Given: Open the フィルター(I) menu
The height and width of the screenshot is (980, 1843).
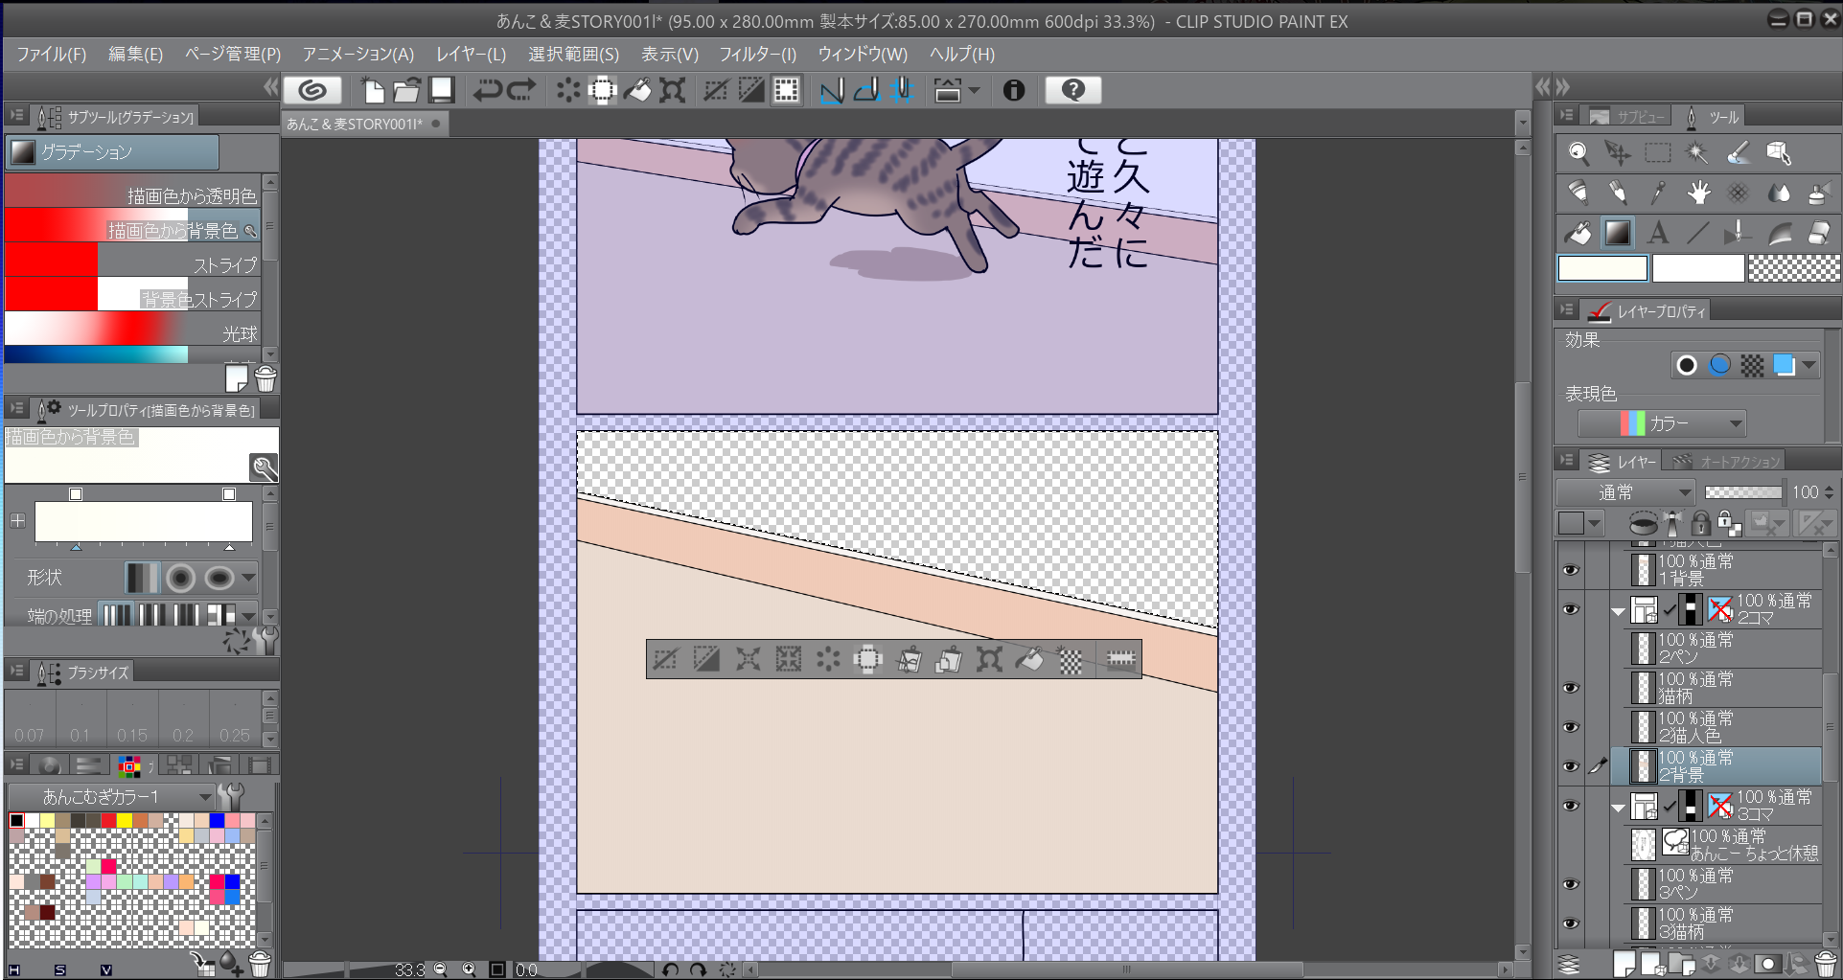Looking at the screenshot, I should coord(757,54).
